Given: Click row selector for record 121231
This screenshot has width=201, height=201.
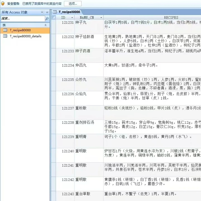Looking at the screenshot, I should click(54, 27).
